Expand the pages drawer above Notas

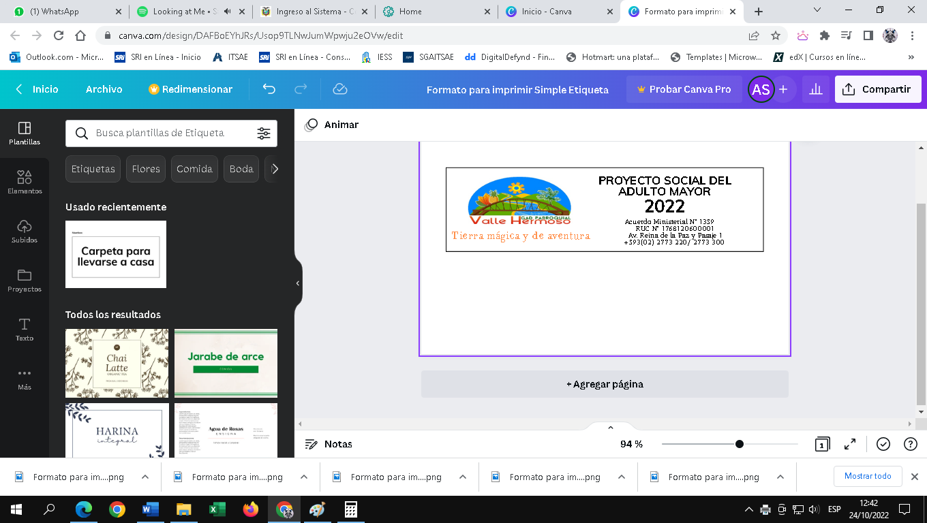tap(610, 428)
